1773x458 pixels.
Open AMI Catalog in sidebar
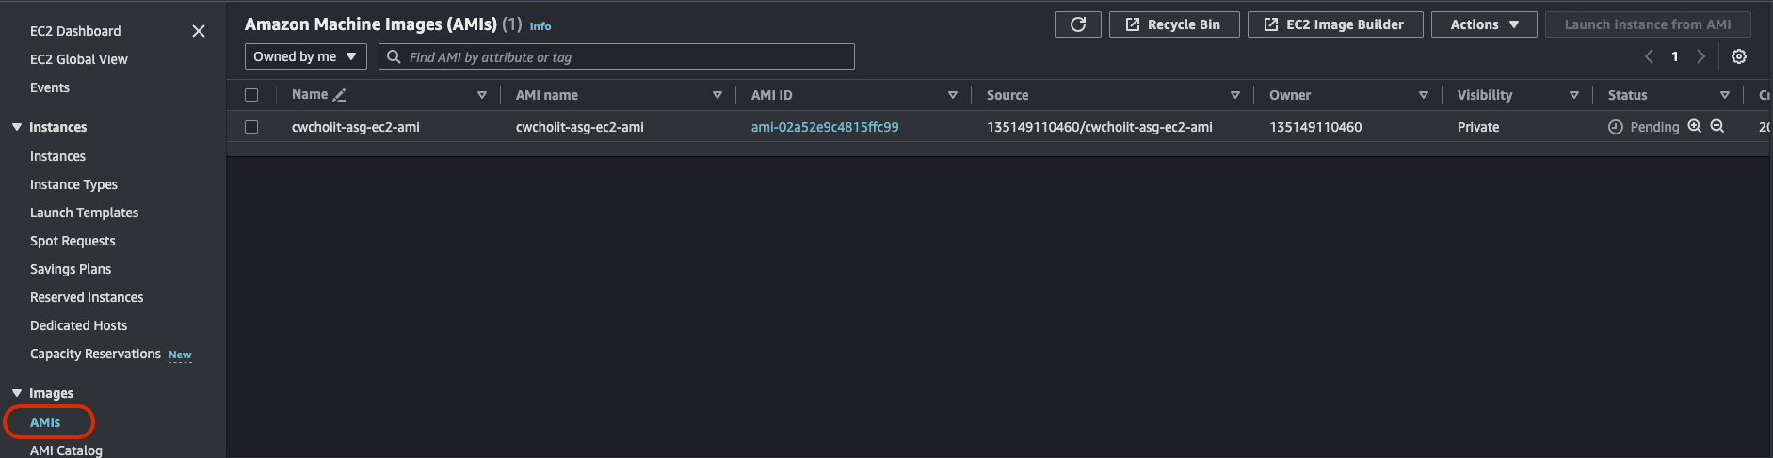(x=66, y=450)
